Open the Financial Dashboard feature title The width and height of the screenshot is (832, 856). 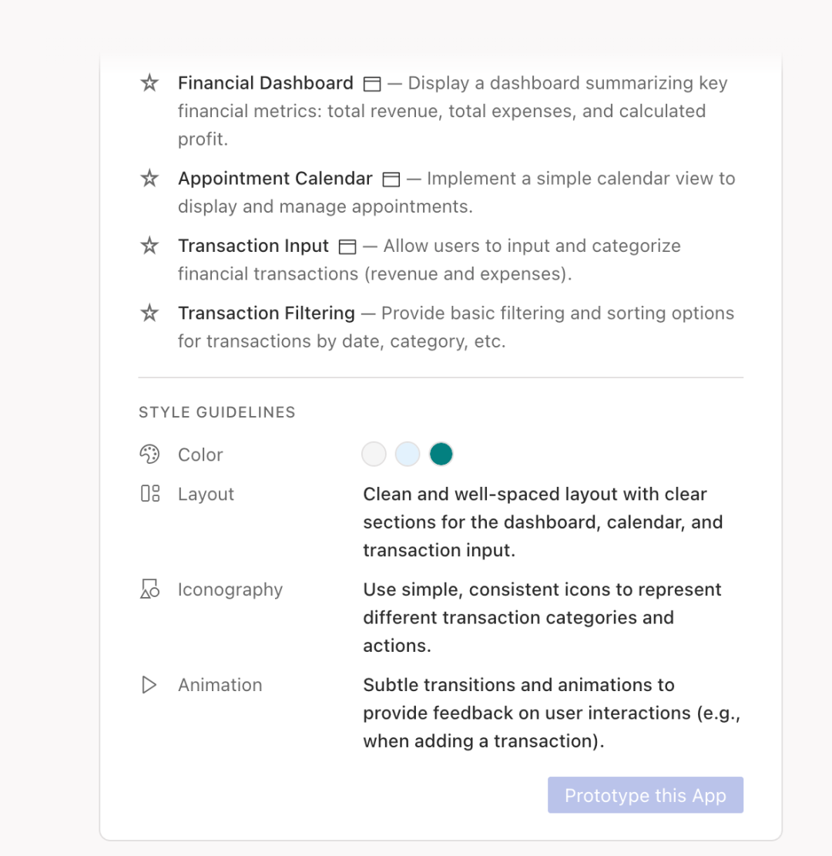click(265, 82)
